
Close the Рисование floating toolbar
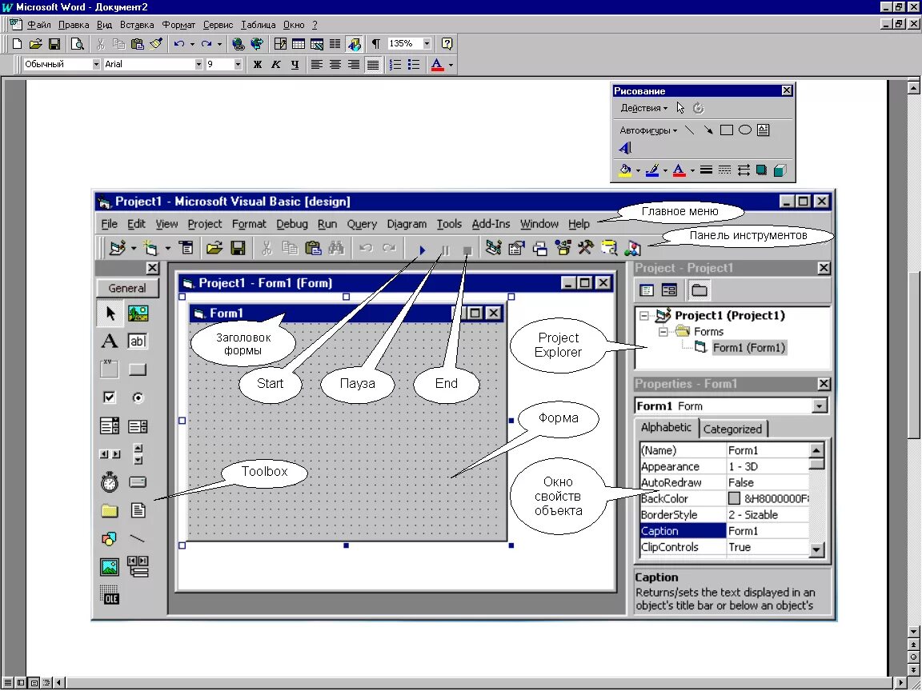(x=787, y=90)
